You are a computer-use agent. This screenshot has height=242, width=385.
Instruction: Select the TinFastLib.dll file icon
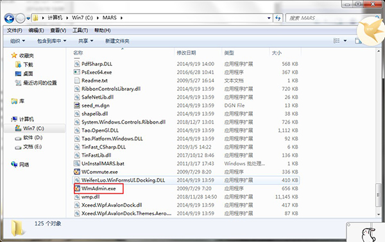pos(77,156)
